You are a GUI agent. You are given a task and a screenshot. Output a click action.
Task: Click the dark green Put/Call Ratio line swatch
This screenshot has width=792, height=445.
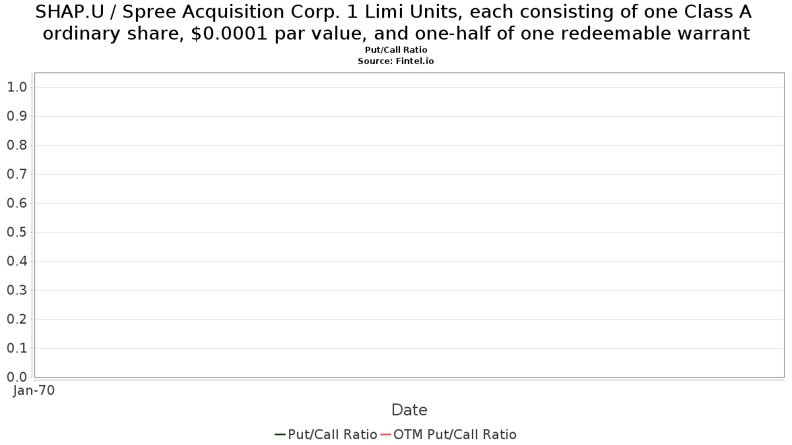click(x=280, y=434)
